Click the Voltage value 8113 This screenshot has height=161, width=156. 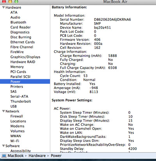(94, 92)
